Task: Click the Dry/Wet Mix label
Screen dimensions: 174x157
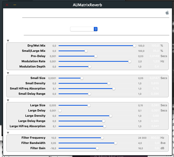Action: pyautogui.click(x=36, y=46)
